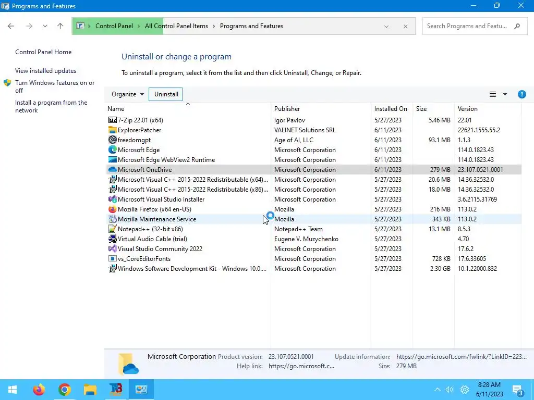Image resolution: width=534 pixels, height=400 pixels.
Task: Click the vs_CoreEditorFonts icon
Action: (113, 258)
